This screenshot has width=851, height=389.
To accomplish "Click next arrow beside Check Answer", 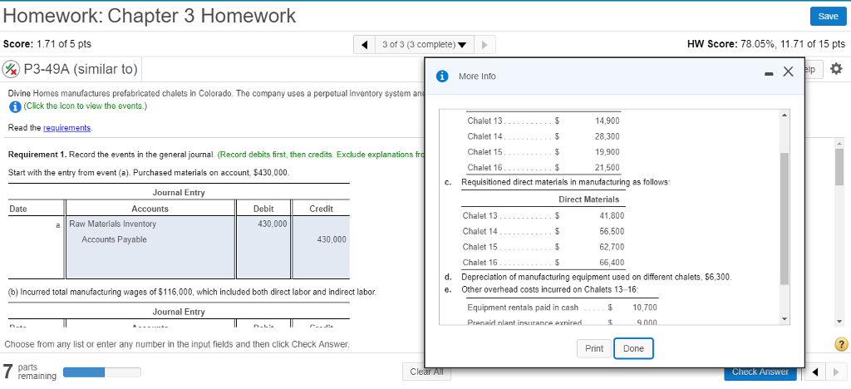I will (834, 372).
